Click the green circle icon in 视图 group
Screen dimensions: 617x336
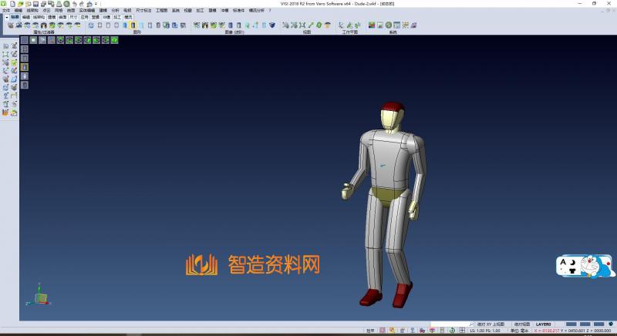point(319,25)
